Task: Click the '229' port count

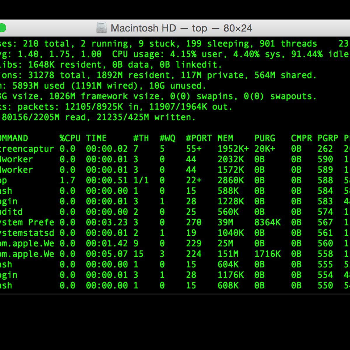Action: pos(194,243)
